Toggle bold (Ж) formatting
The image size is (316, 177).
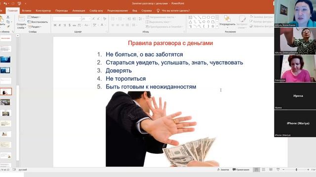pyautogui.click(x=55, y=25)
